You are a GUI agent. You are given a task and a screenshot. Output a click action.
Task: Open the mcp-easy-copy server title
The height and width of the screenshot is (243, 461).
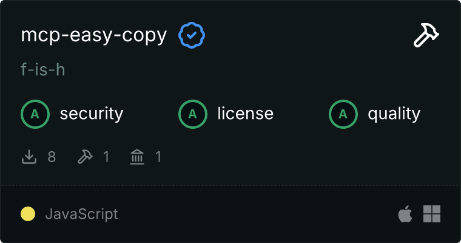[94, 36]
